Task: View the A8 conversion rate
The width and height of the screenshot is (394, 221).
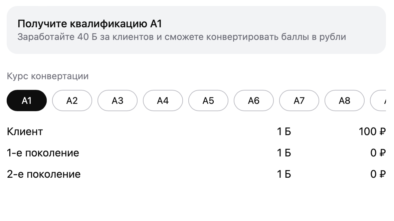Action: click(345, 101)
